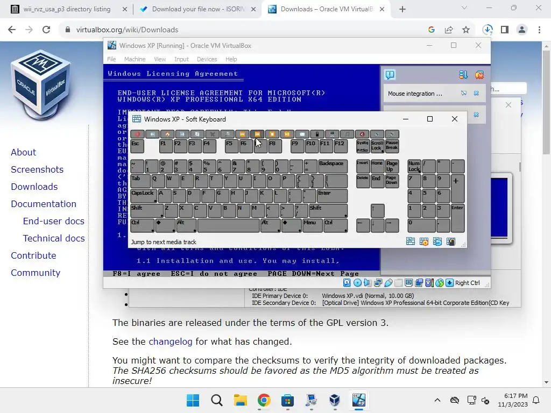
Task: Open the Devices menu
Action: (x=207, y=59)
